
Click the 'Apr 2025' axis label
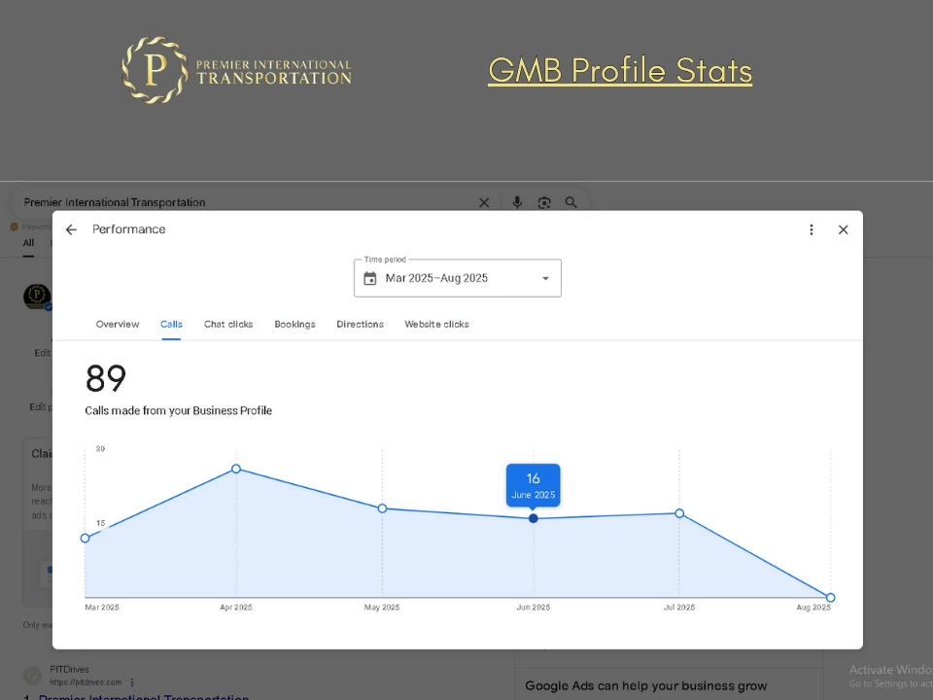point(236,608)
